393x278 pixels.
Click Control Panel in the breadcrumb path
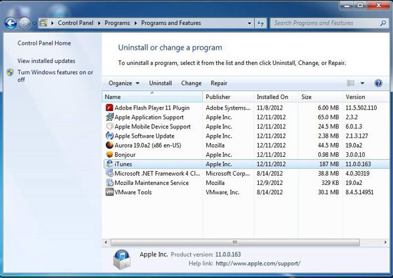75,23
